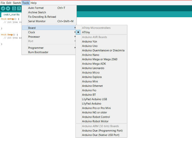
Task: Select Arduino Nano board
Action: tap(101, 55)
